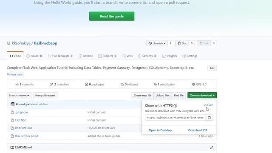Image resolution: width=272 pixels, height=153 pixels.
Task: Open the 0 packages link
Action: 94,85
